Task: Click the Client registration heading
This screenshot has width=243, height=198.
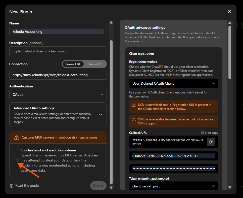Action: pos(141,54)
